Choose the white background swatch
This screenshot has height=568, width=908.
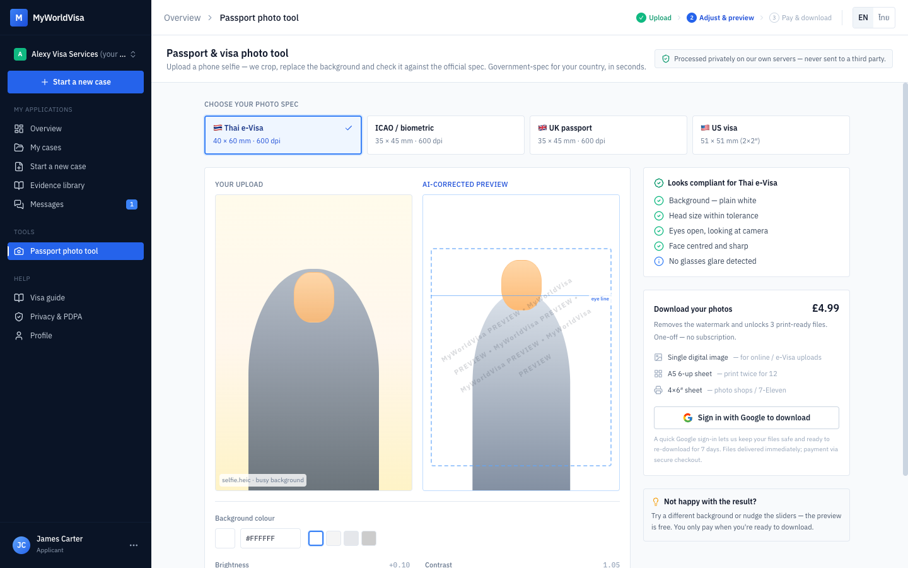click(316, 538)
